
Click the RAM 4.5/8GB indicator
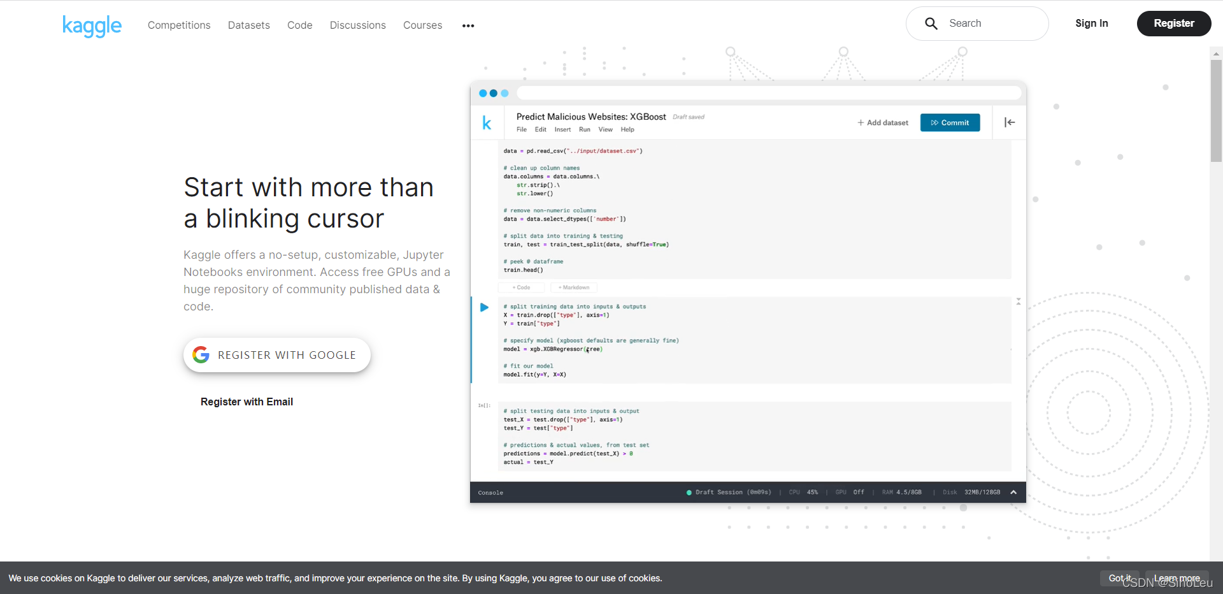[902, 492]
